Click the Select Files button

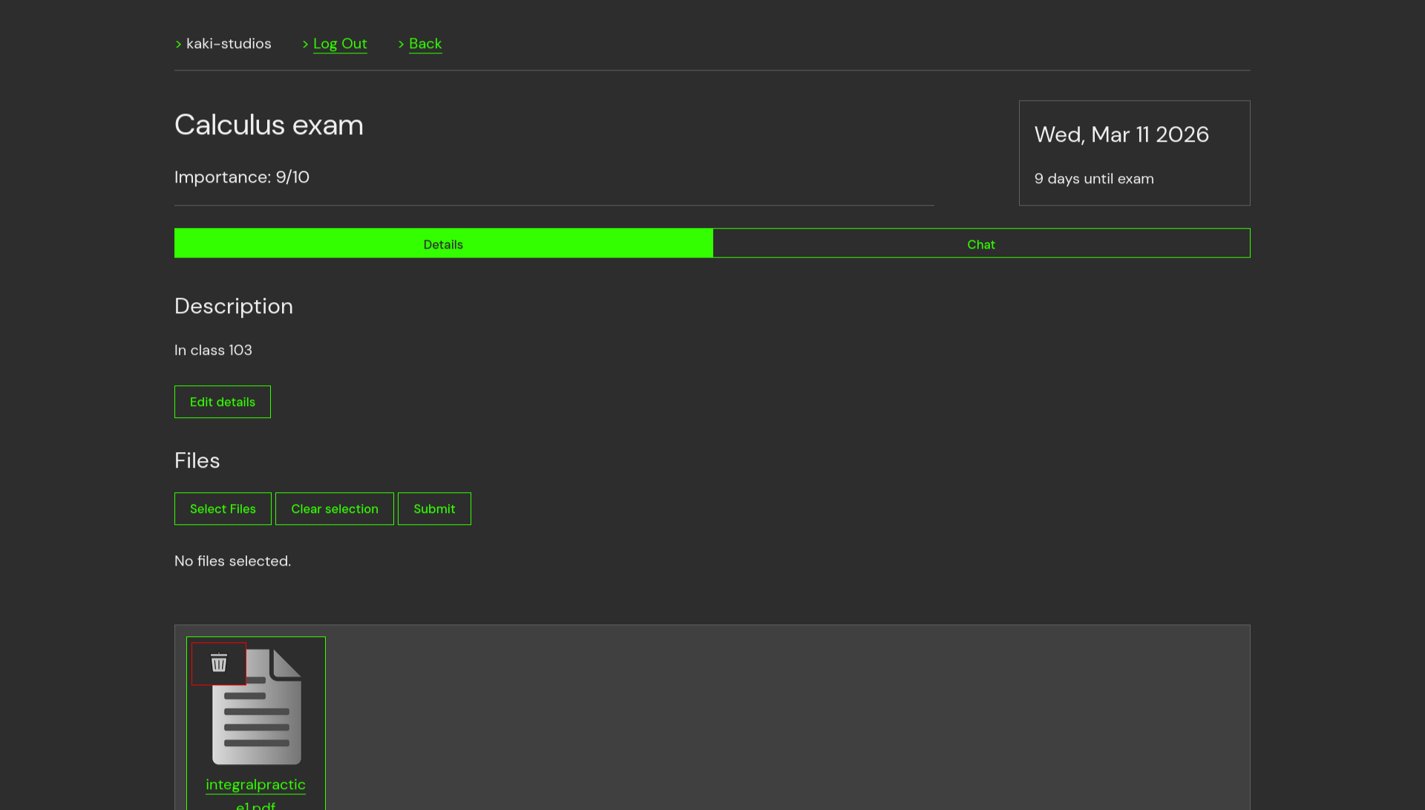[222, 509]
